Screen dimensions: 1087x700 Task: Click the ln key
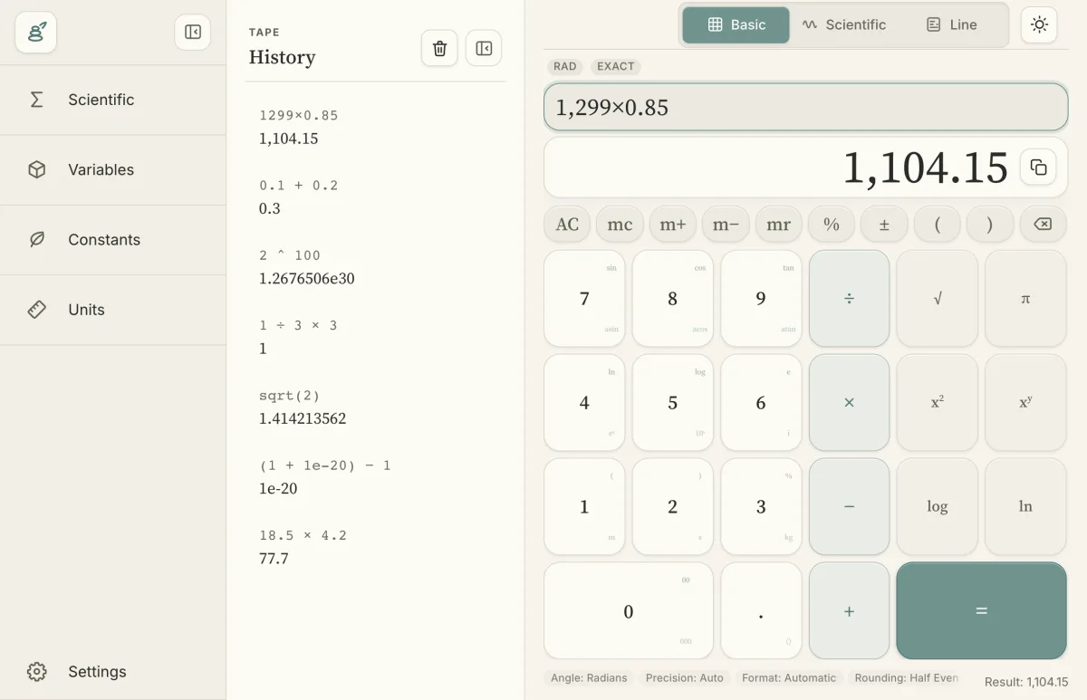[x=1025, y=506]
